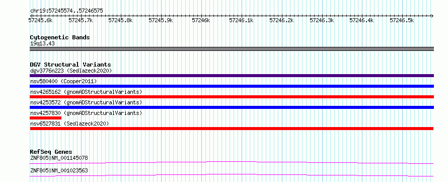This screenshot has height=182, width=448.
Task: Open variant label nsv4265162 (gnomADStructuralVariants)
Action: tap(86, 92)
